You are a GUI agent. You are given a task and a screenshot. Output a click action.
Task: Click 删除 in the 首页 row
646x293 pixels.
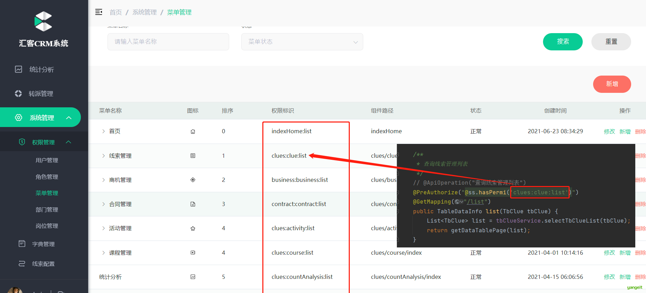(x=640, y=131)
